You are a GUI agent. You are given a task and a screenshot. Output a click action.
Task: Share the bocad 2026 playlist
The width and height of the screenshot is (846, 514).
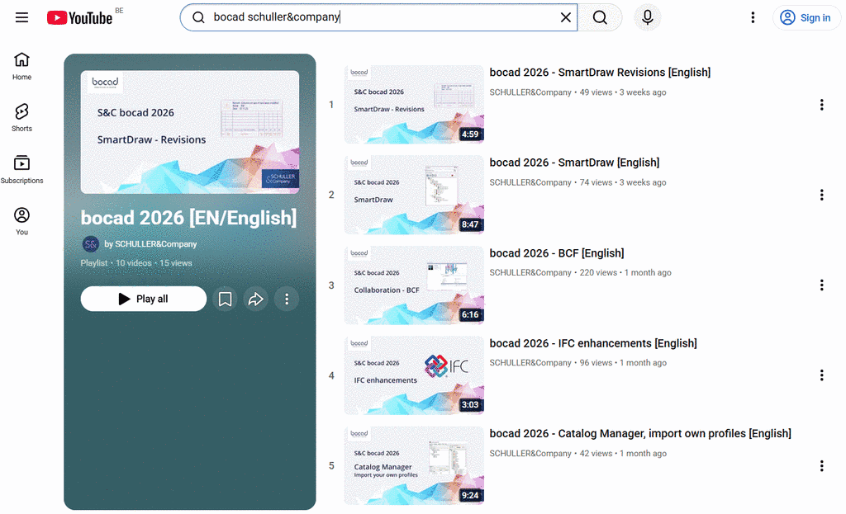(256, 299)
